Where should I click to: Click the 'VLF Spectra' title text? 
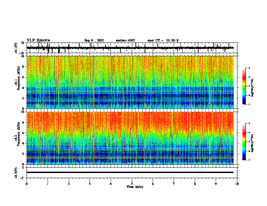point(38,40)
